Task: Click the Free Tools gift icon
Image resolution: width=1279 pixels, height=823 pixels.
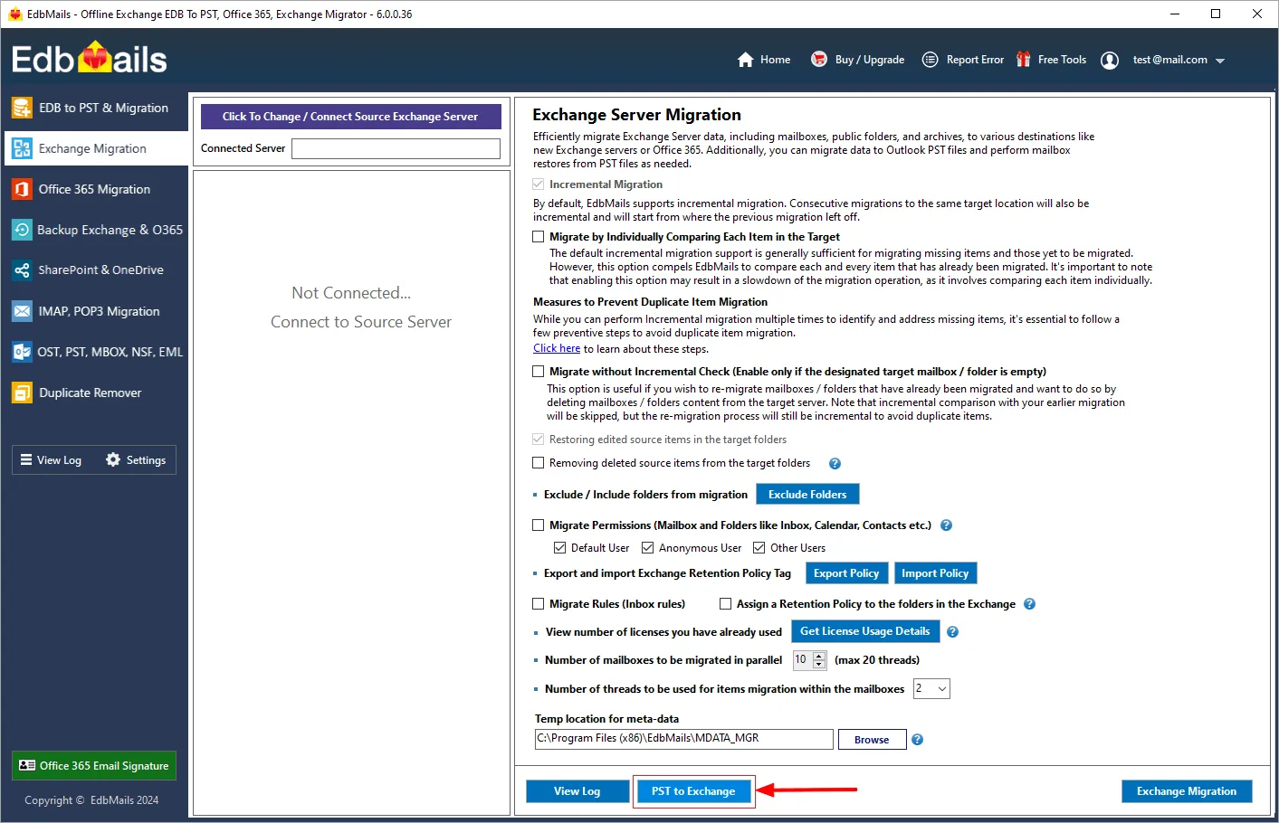Action: point(1024,60)
